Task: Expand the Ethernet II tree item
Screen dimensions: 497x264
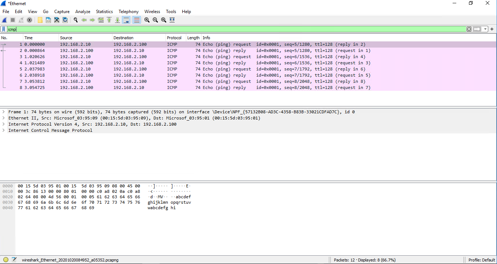Action: click(x=4, y=118)
